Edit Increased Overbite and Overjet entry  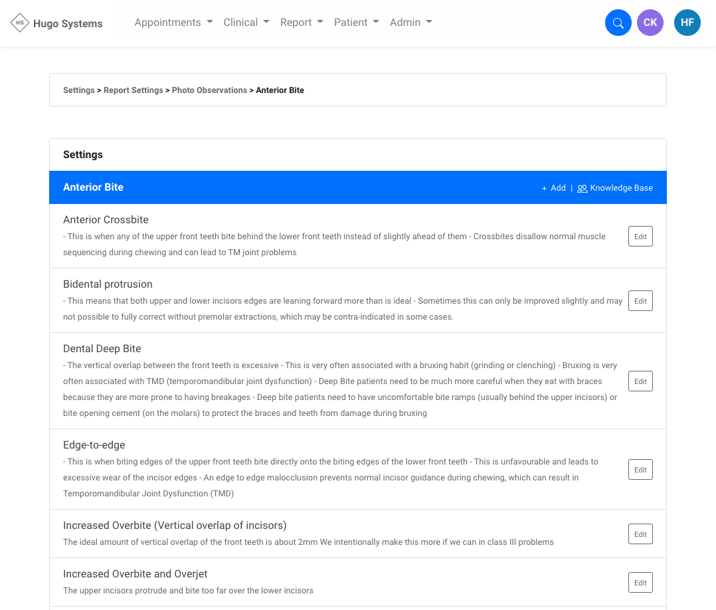640,583
